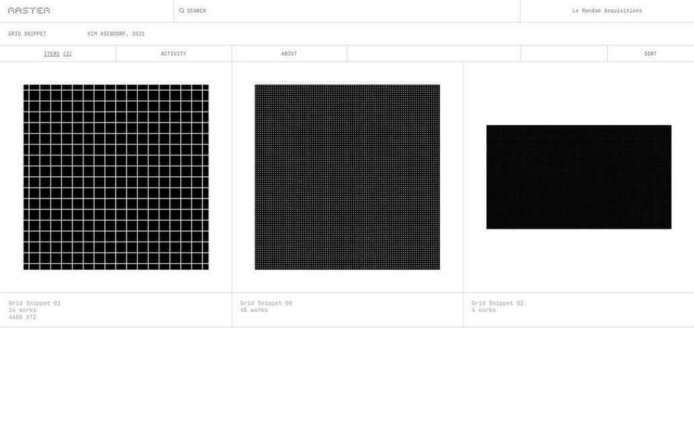
Task: Click the 14 works label
Action: click(23, 310)
